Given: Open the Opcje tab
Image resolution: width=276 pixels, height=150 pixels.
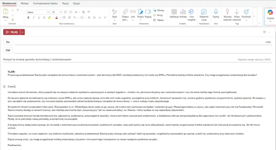Looking at the screenshot, I should point(76,3).
